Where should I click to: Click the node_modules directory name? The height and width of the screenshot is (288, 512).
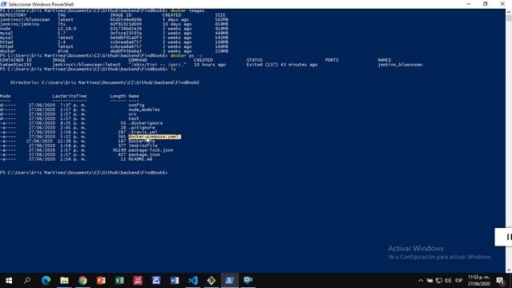pos(144,110)
